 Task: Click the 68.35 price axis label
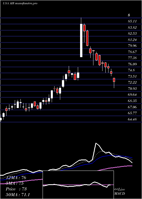click(x=132, y=101)
